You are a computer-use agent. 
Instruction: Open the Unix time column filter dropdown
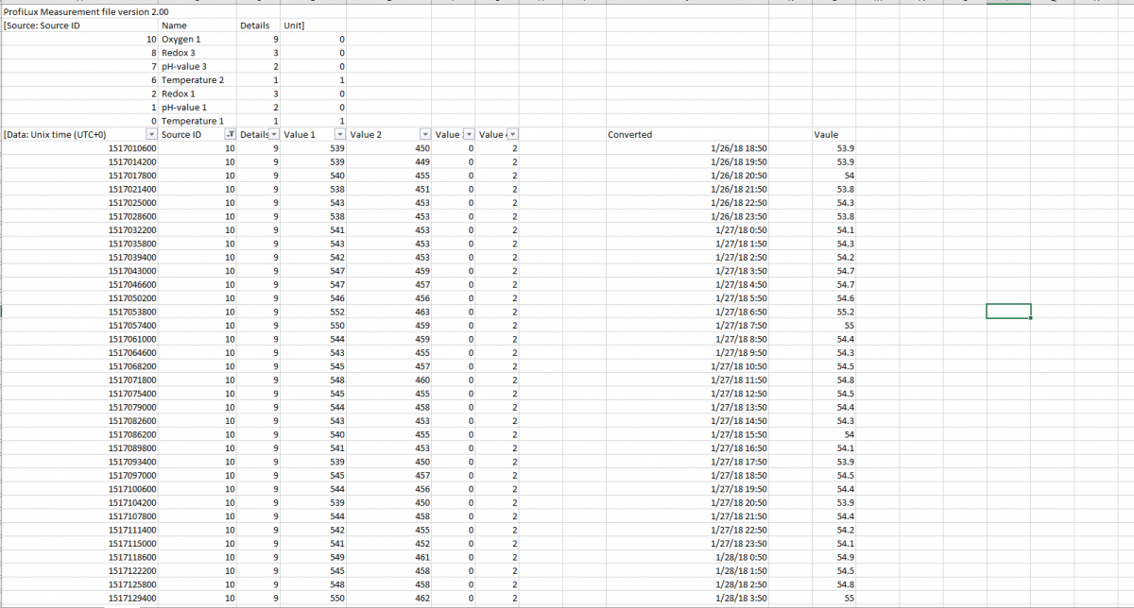click(x=151, y=135)
